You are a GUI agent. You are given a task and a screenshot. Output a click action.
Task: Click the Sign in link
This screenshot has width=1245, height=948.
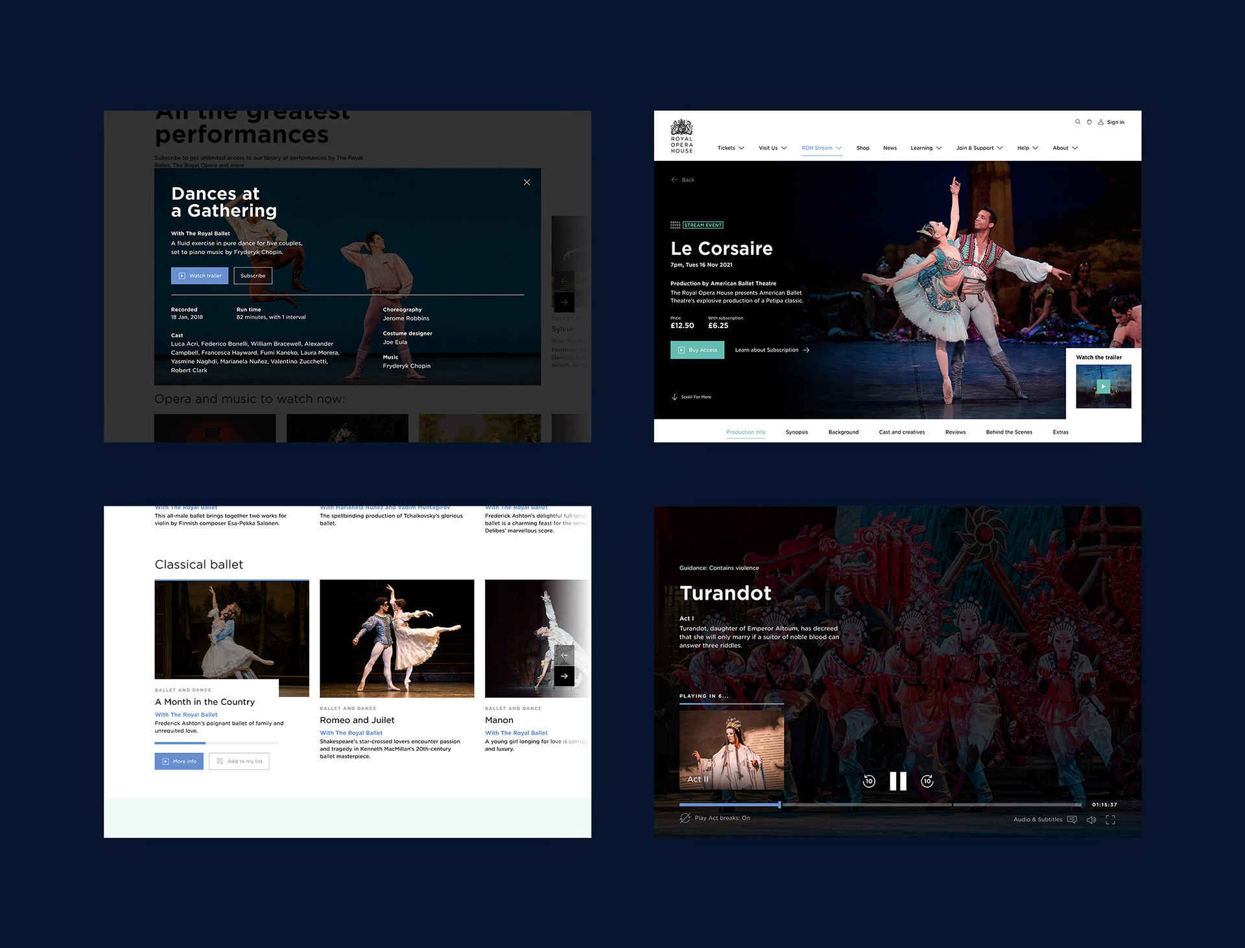[x=1111, y=122]
